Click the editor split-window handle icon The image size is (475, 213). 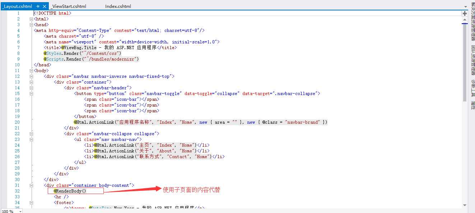pyautogui.click(x=464, y=13)
